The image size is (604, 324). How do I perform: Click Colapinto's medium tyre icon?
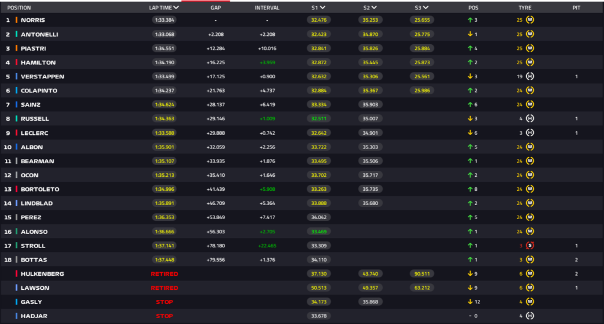click(x=530, y=91)
